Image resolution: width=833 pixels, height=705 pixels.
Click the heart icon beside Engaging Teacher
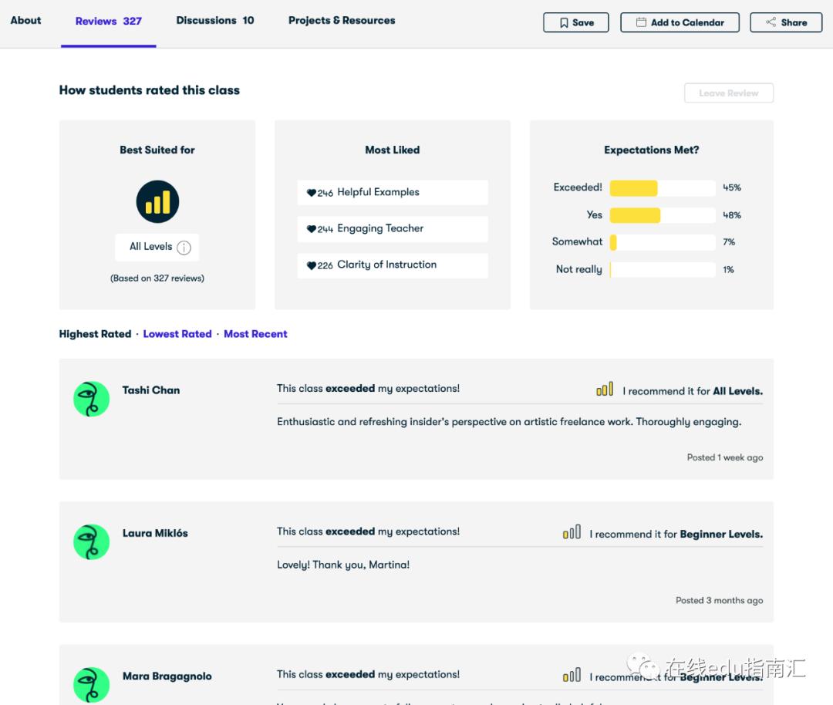312,229
